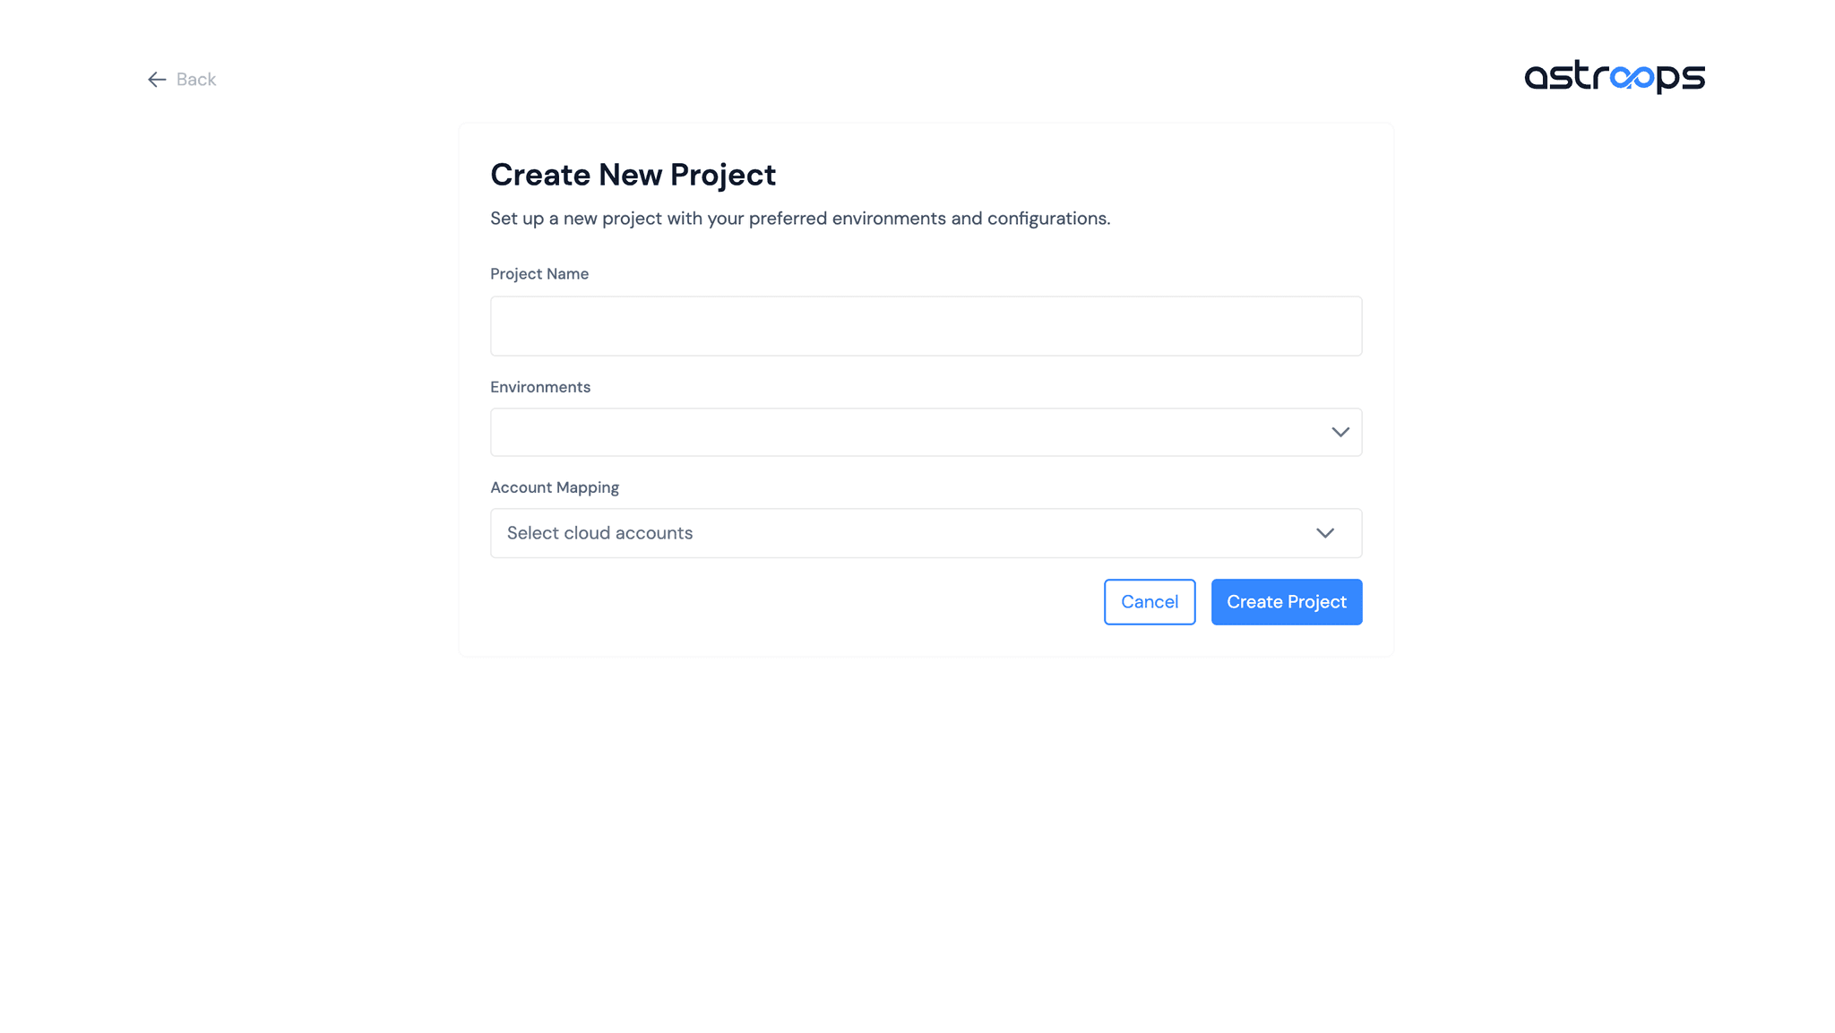Click the Project Name label
The height and width of the screenshot is (1033, 1835).
tap(539, 274)
